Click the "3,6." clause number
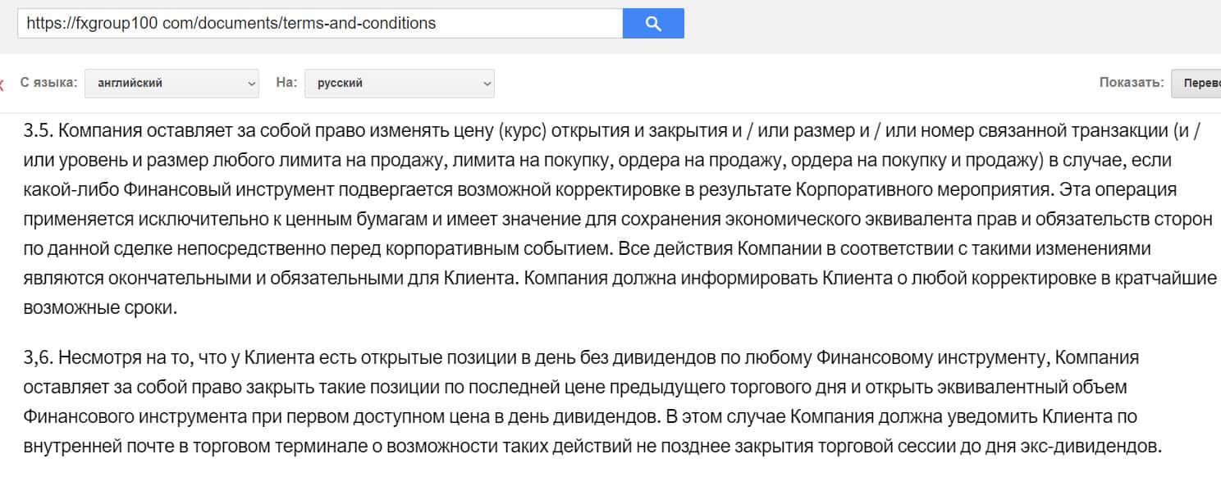Screen dimensions: 1221x477 38,358
